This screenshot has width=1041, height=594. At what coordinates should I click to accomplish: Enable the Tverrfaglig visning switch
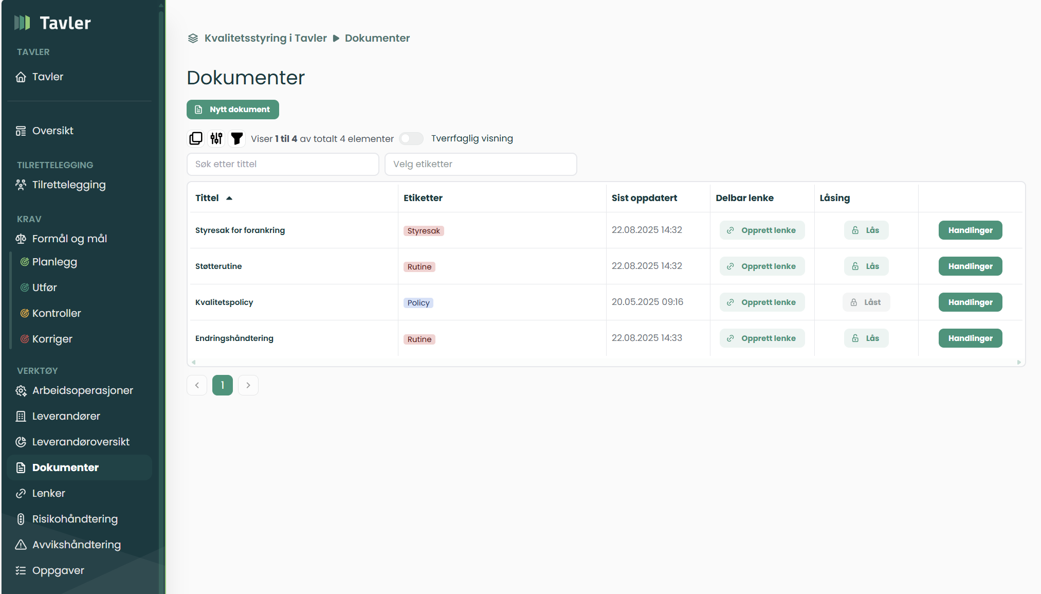411,138
